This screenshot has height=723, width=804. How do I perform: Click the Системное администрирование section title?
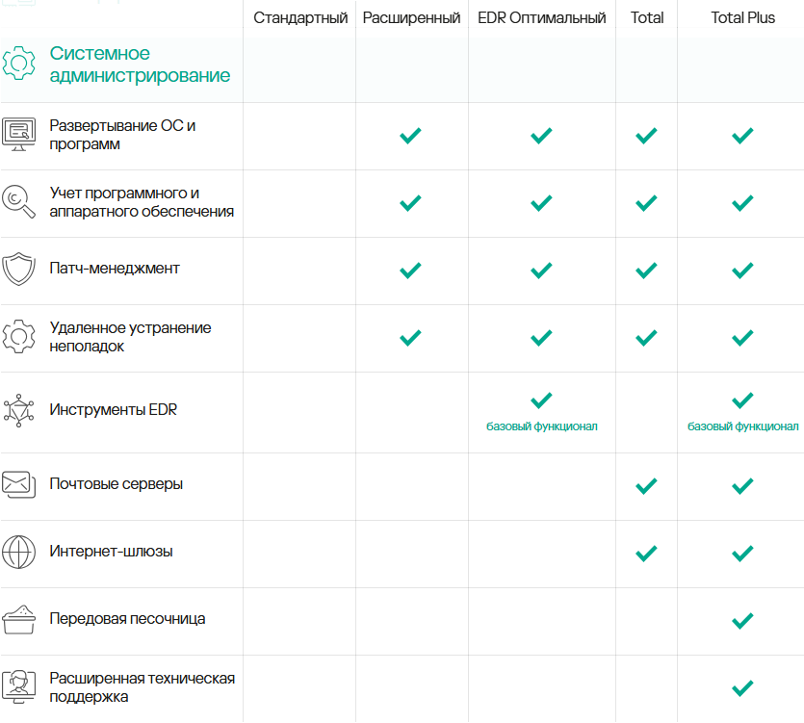140,64
